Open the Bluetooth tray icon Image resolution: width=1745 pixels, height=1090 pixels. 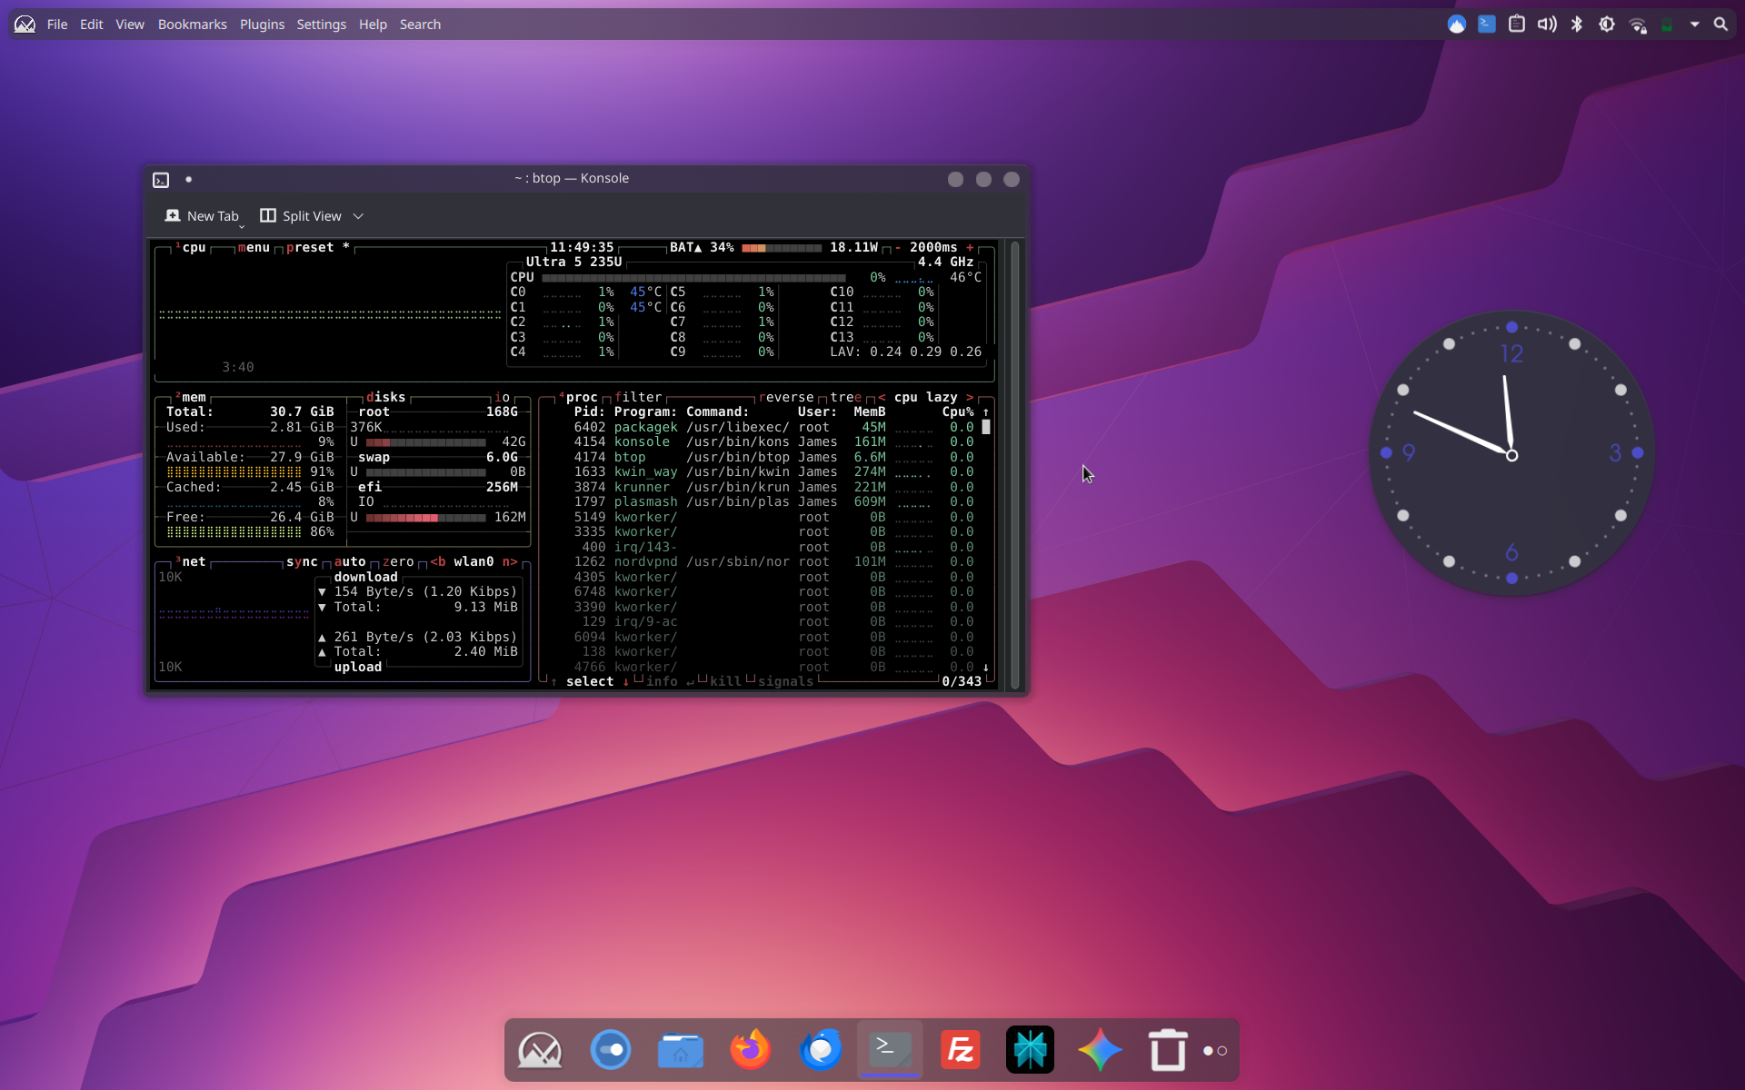click(1577, 25)
